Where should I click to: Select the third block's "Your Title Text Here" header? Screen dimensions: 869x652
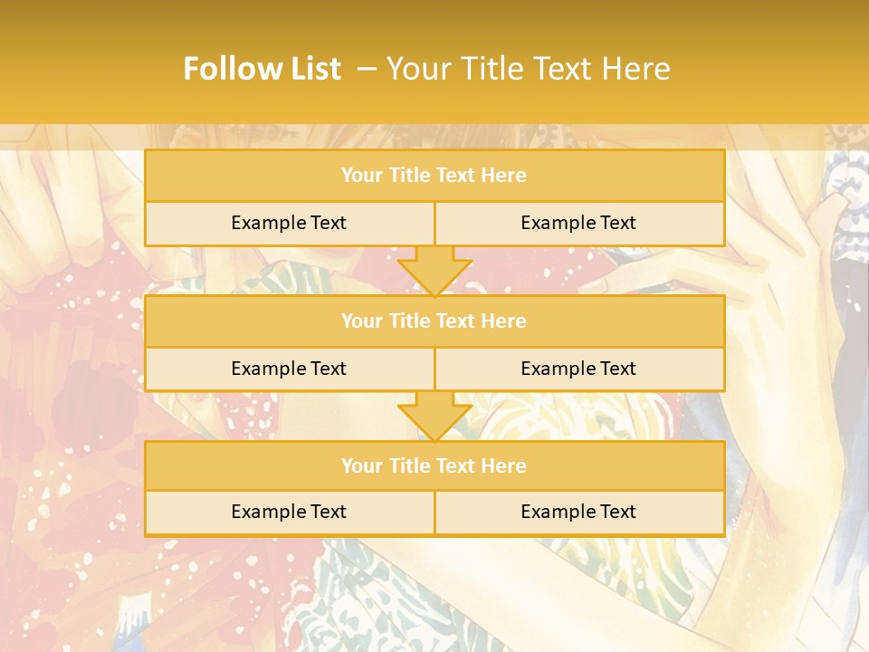[434, 465]
